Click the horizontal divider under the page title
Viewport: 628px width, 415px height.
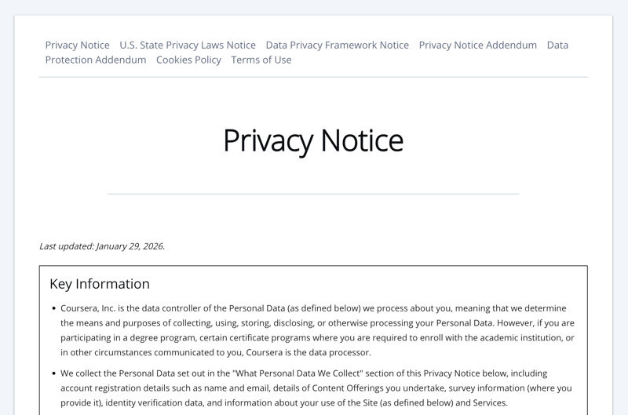[313, 194]
